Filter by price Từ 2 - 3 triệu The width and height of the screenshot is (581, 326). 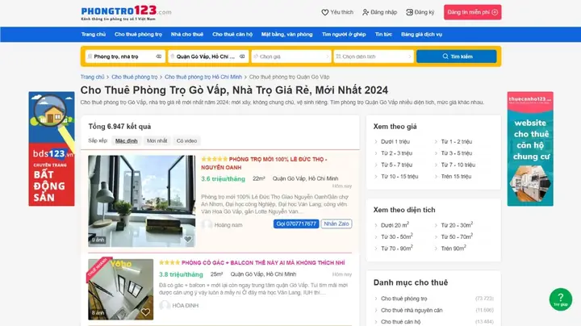[x=396, y=153]
